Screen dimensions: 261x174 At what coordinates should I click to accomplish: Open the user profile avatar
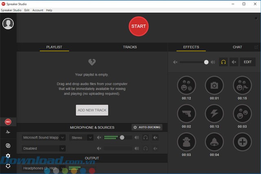click(x=8, y=24)
